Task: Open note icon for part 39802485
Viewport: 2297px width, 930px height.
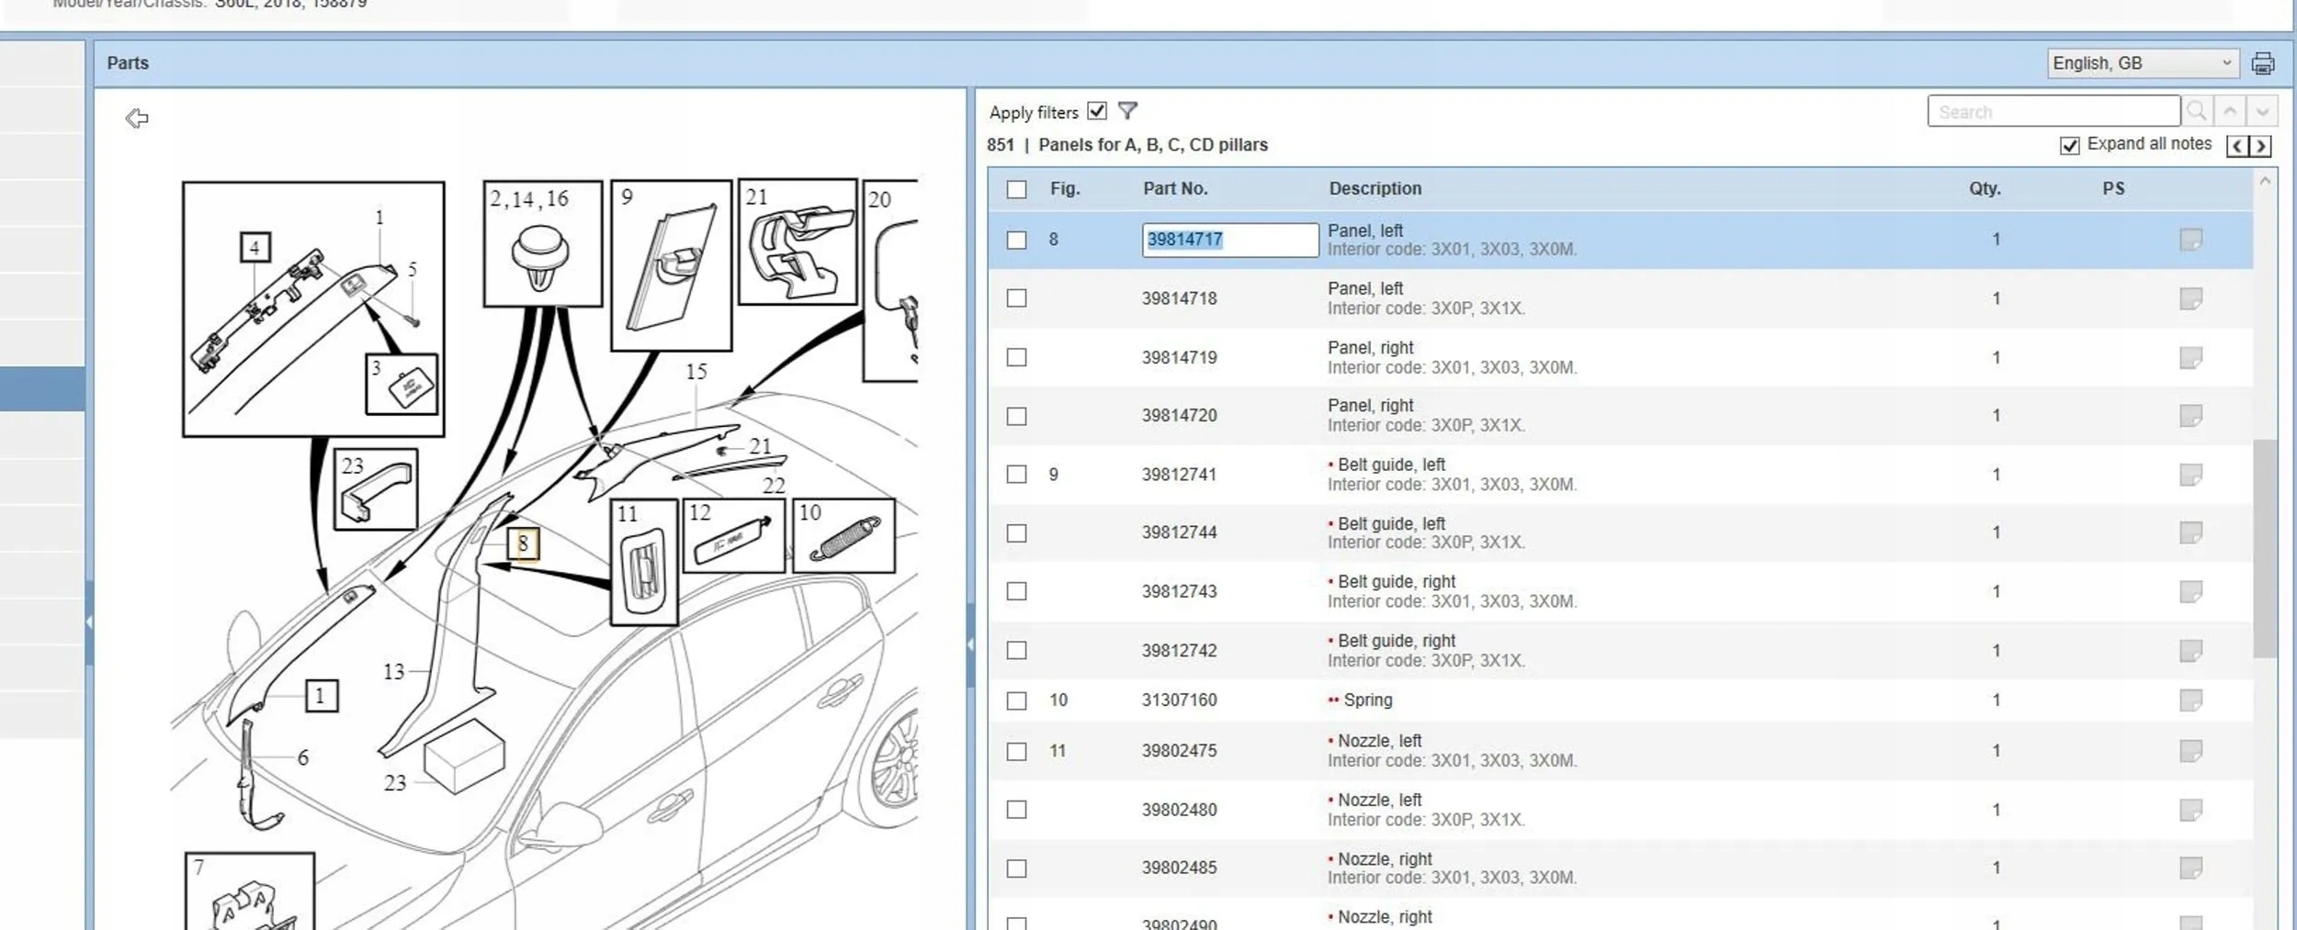Action: pos(2190,868)
